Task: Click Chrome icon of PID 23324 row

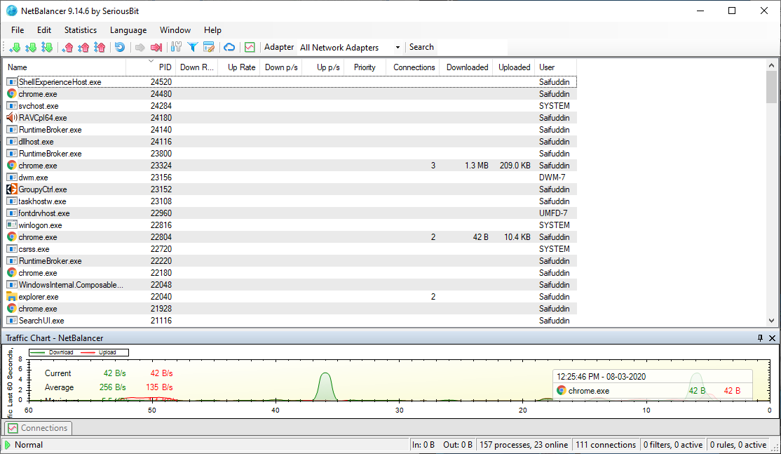Action: coord(11,166)
